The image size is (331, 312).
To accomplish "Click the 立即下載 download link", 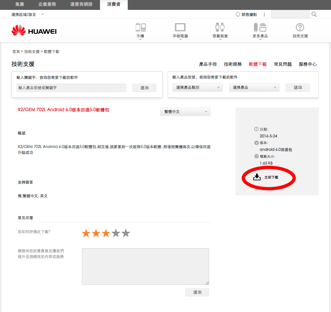I will point(271,177).
